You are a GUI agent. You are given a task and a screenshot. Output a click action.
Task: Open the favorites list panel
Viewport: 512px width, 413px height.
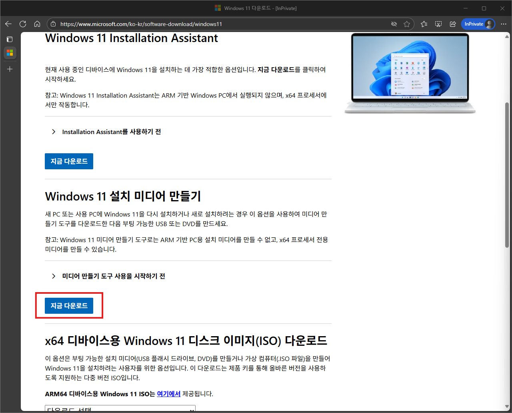coord(424,24)
